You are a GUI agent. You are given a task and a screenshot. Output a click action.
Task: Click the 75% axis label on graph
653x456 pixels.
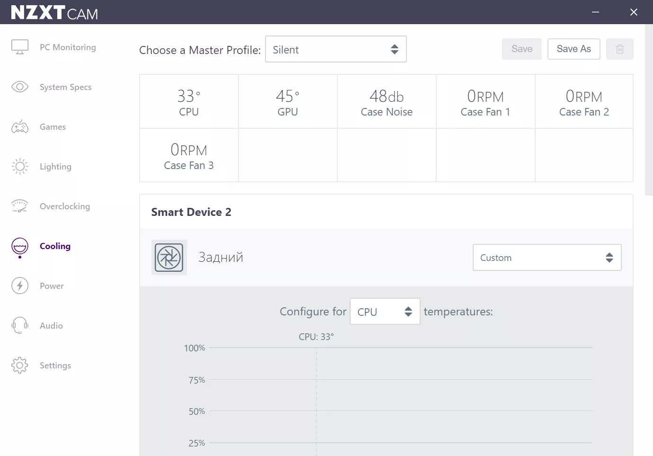197,380
